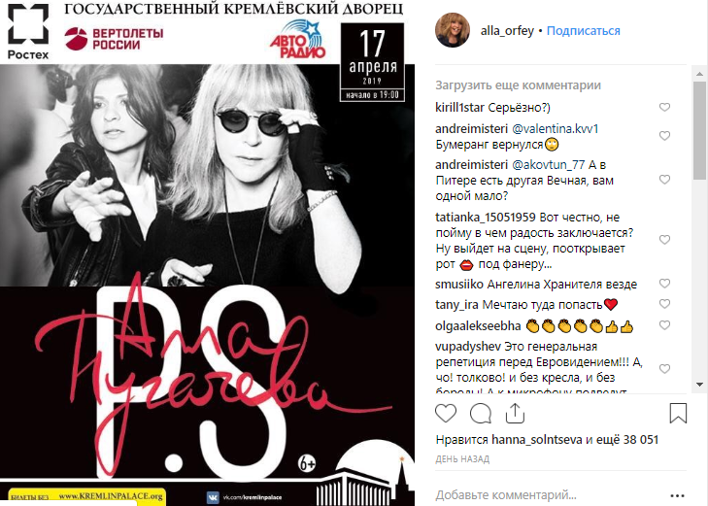Image resolution: width=708 pixels, height=506 pixels.
Task: Click the comments scrollbar thumb
Action: 699,131
